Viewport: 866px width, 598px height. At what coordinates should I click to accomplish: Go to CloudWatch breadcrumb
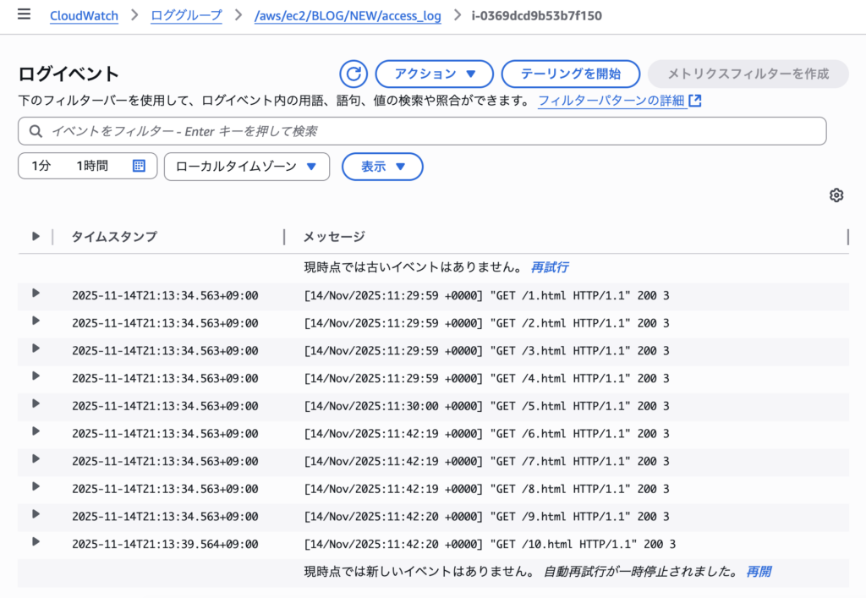[84, 16]
